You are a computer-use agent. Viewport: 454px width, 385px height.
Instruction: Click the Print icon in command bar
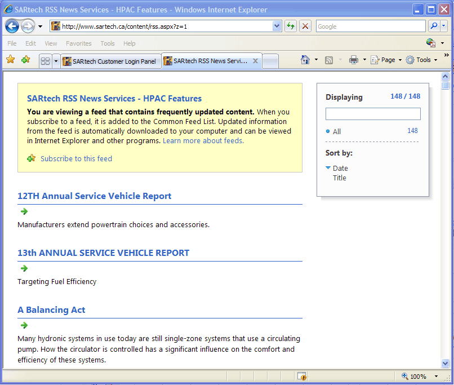point(354,60)
